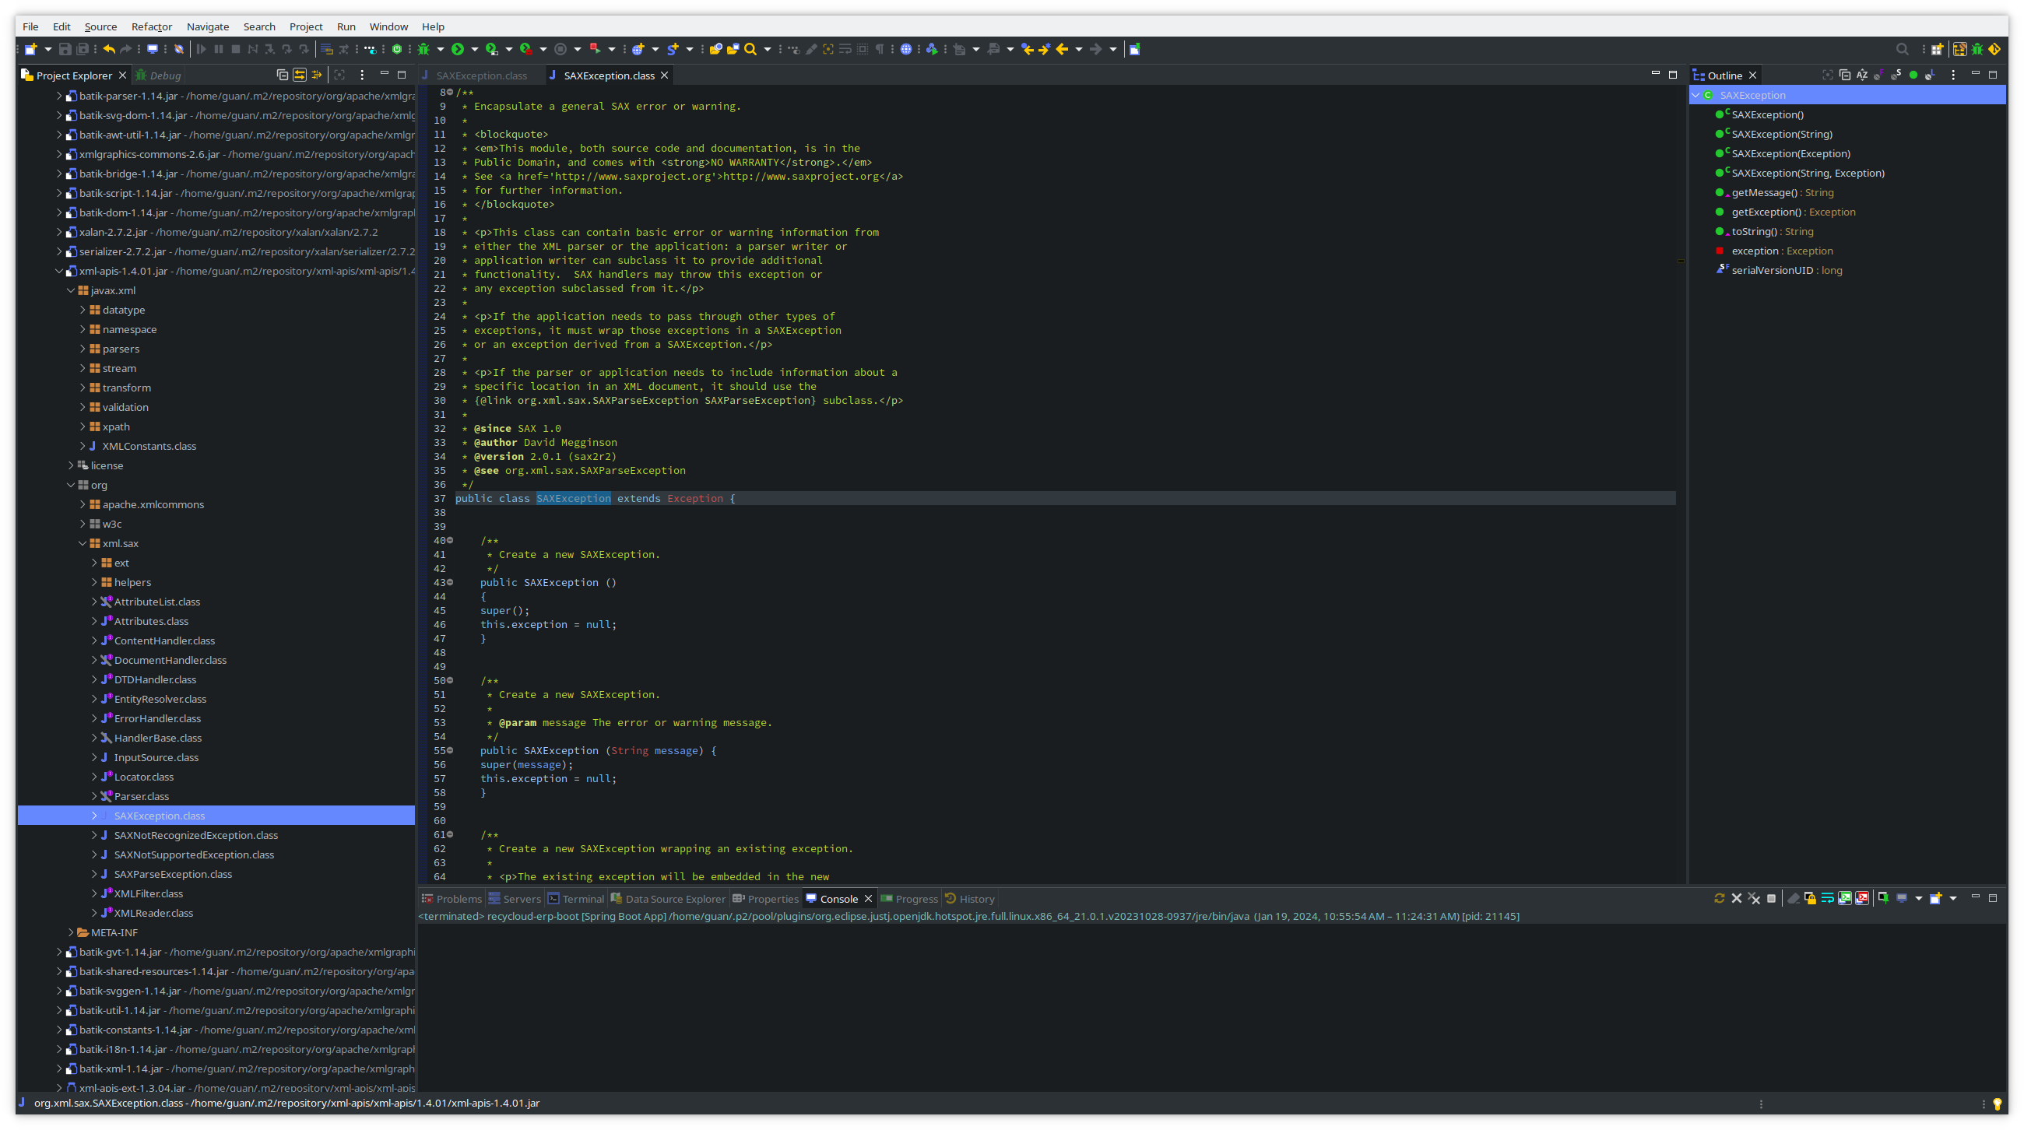Click the Undo icon in the main toolbar
The image size is (2024, 1130).
(x=109, y=49)
